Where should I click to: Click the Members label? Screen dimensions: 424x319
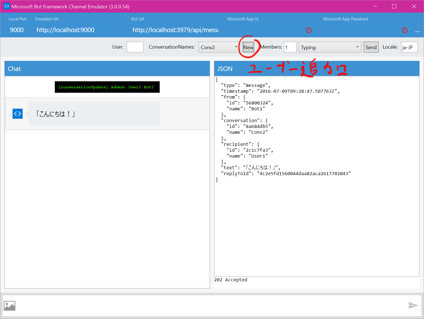point(271,47)
